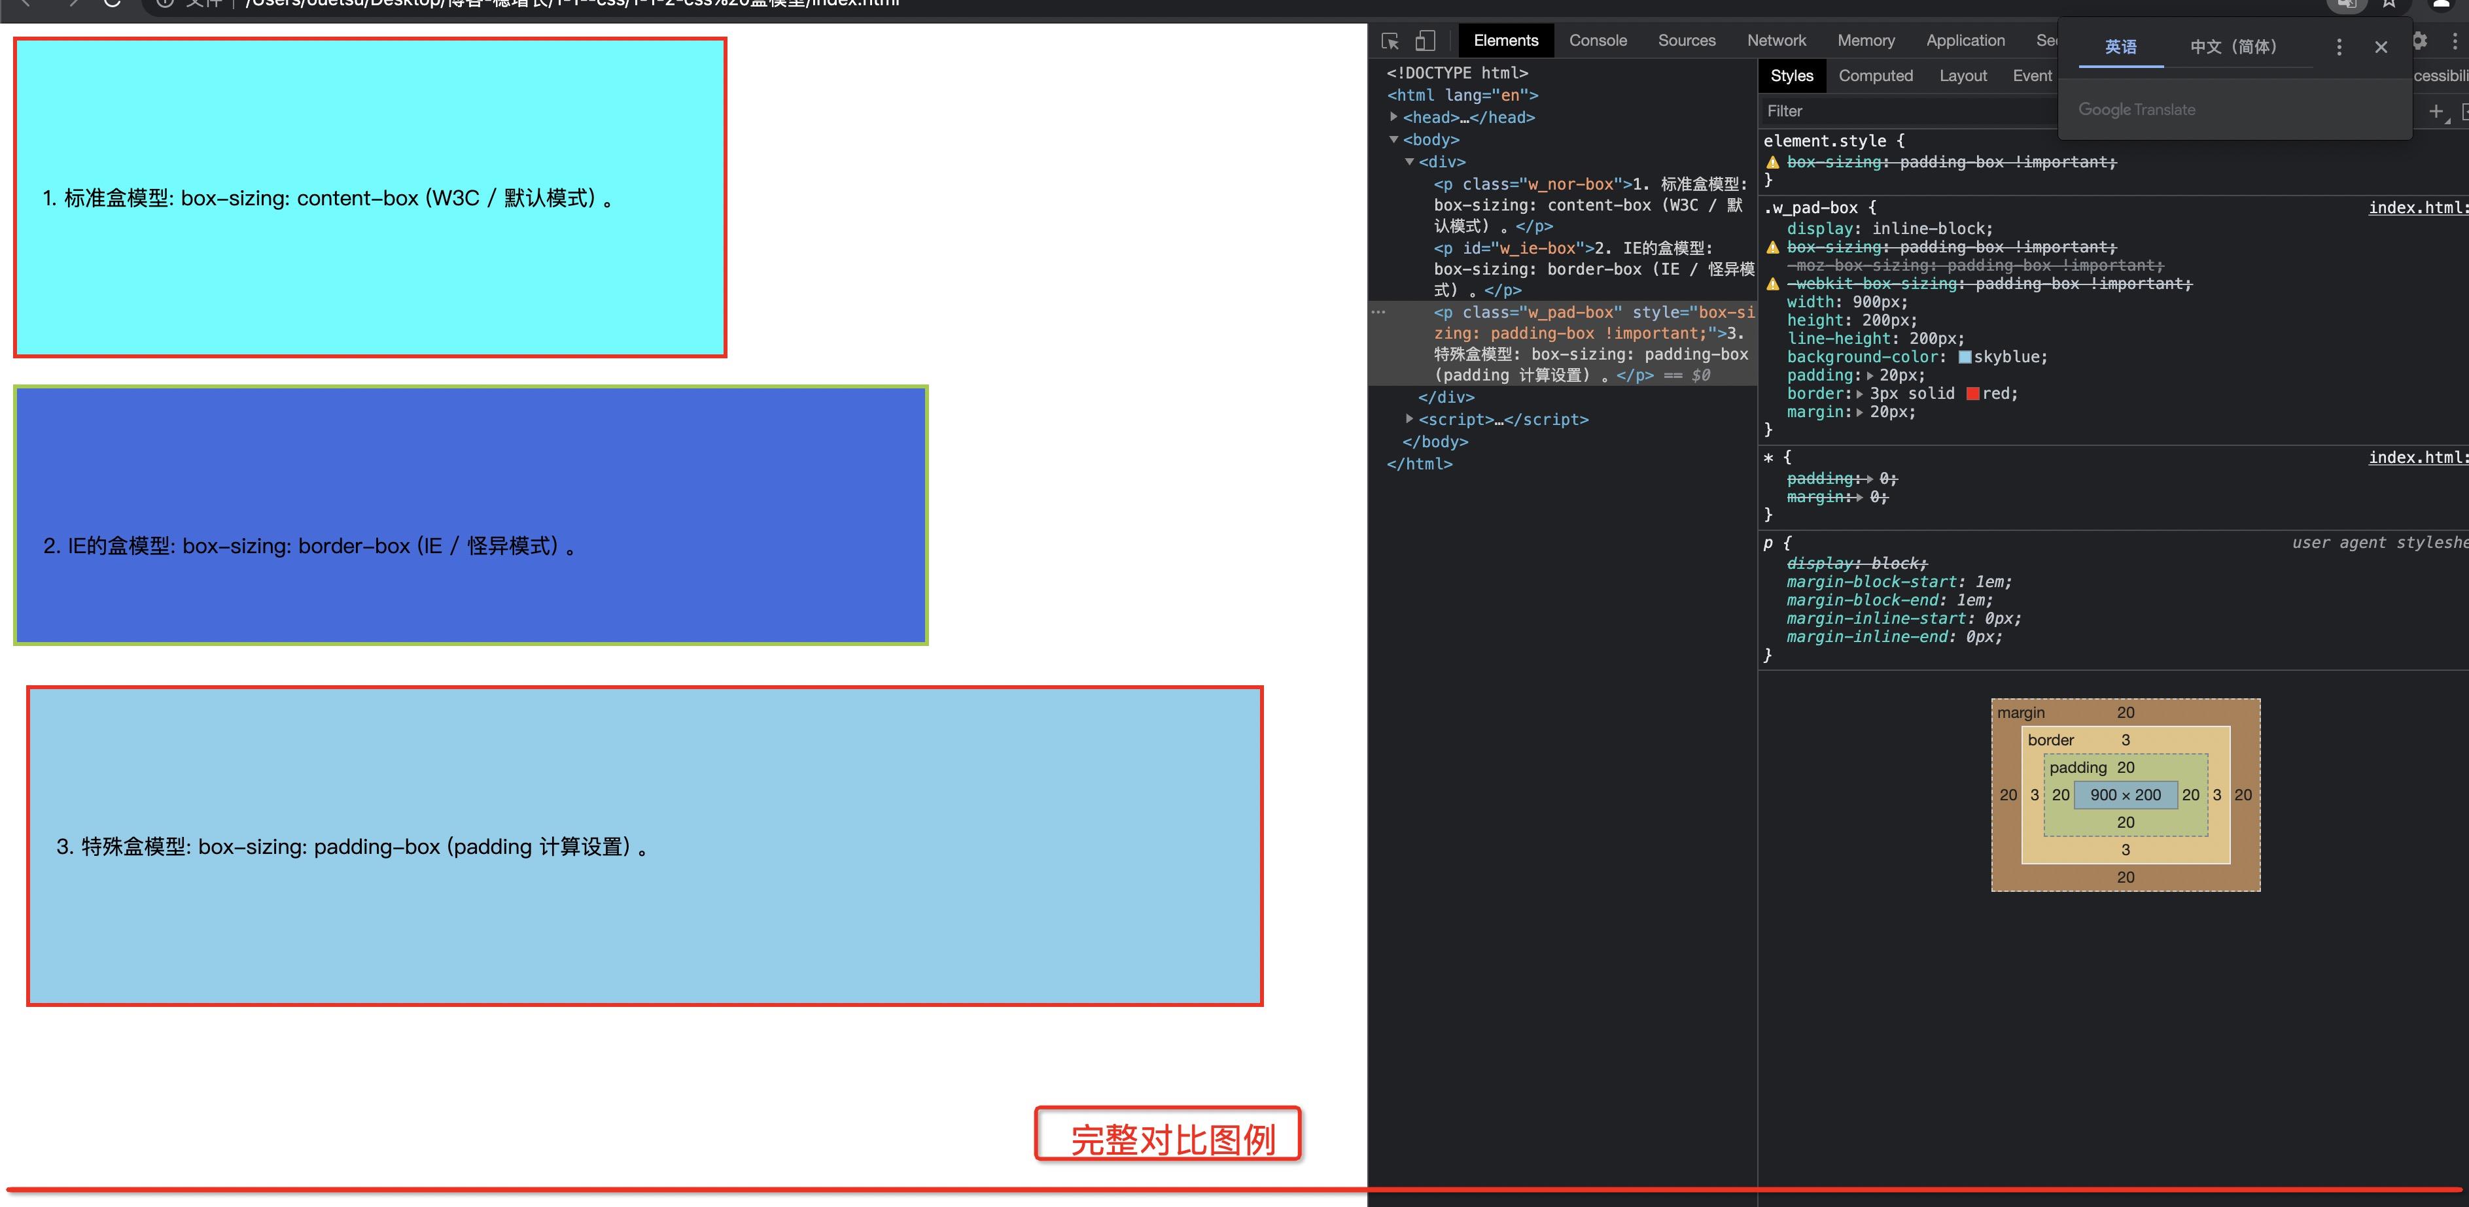Open index.html source link for .w_pad-box
Image resolution: width=2469 pixels, height=1207 pixels.
2418,208
